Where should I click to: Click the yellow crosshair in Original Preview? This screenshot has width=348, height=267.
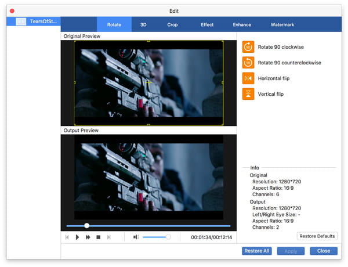pos(148,82)
